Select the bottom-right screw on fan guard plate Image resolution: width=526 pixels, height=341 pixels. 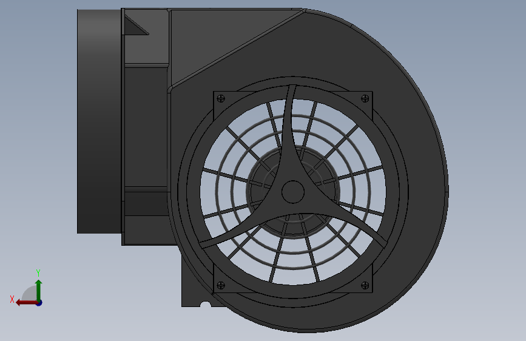pyautogui.click(x=365, y=286)
